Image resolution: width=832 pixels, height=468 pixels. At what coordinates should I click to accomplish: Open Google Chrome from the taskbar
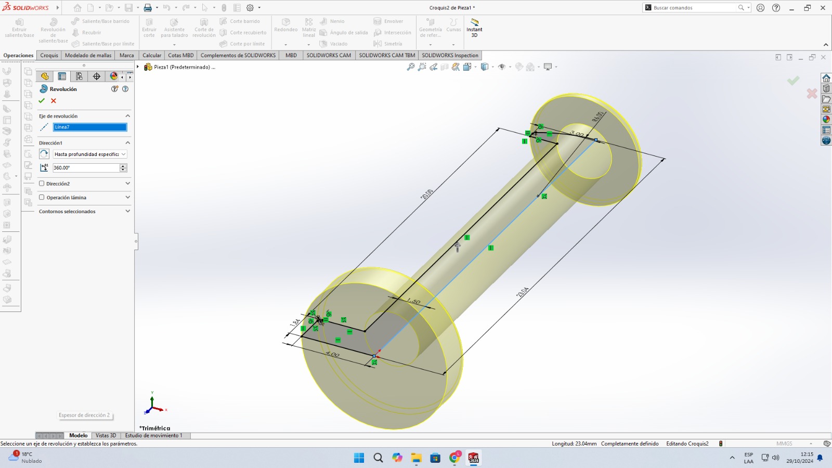point(455,458)
